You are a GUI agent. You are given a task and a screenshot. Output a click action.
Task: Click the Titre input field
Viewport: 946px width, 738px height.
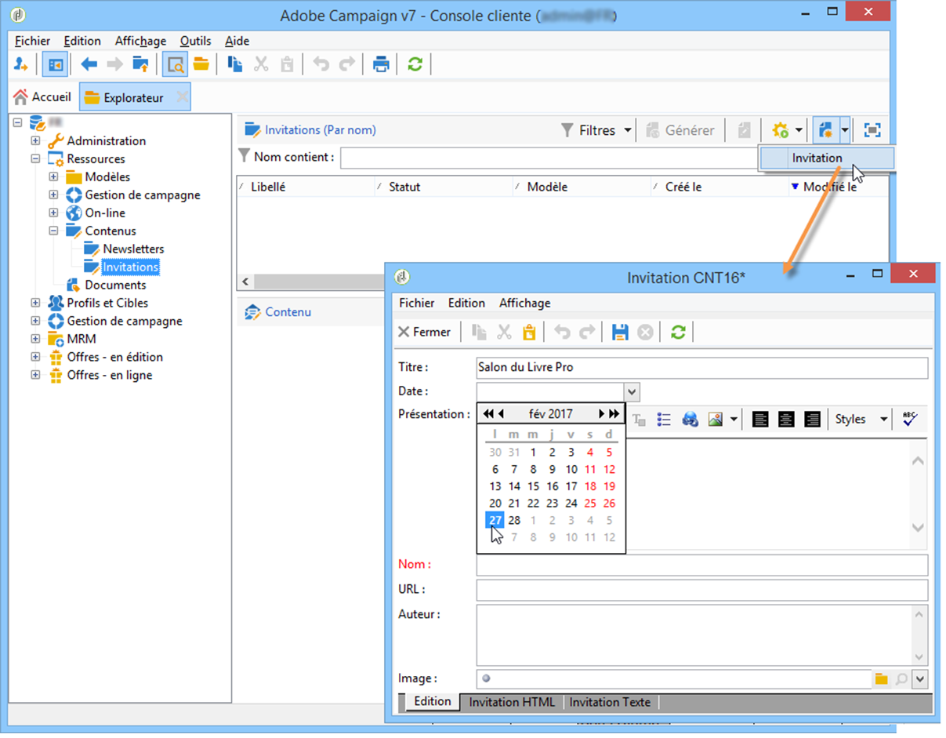click(x=701, y=367)
